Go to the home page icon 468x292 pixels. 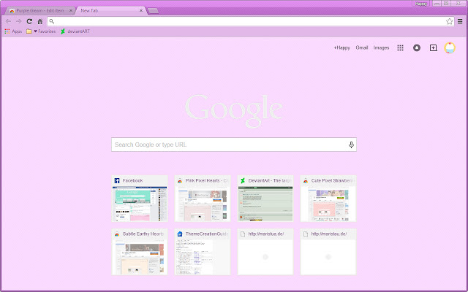[x=39, y=21]
